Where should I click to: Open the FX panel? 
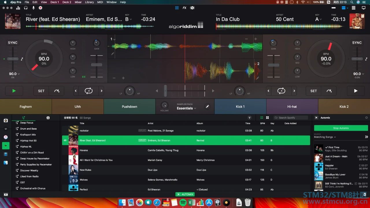(184, 8)
